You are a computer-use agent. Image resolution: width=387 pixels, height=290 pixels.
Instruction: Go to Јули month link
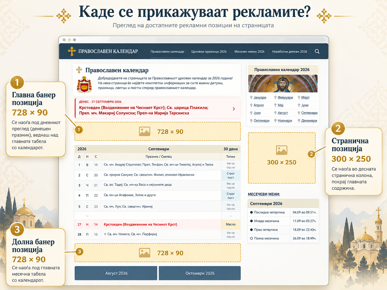point(257,113)
